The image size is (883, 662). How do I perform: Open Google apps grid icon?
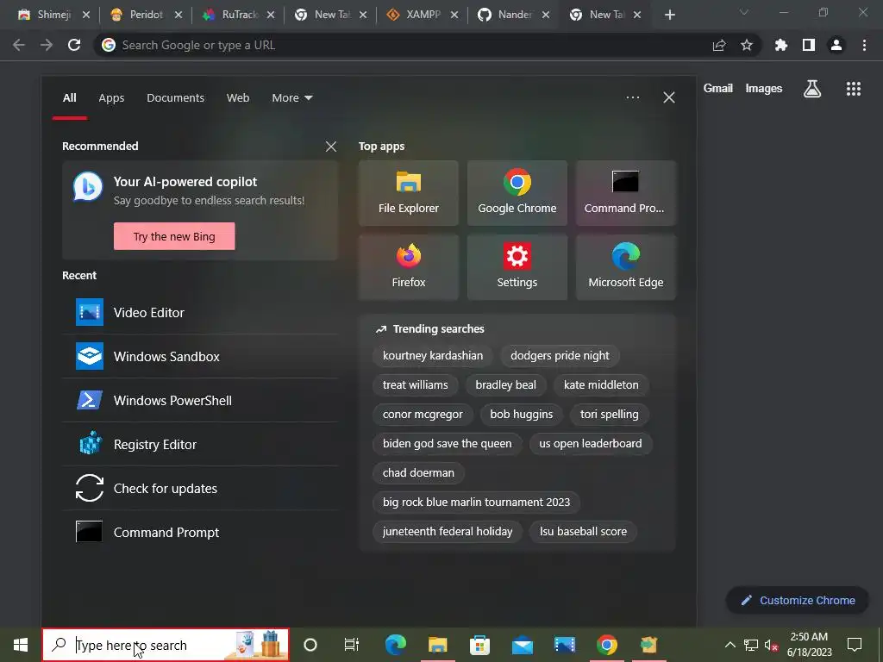tap(854, 89)
